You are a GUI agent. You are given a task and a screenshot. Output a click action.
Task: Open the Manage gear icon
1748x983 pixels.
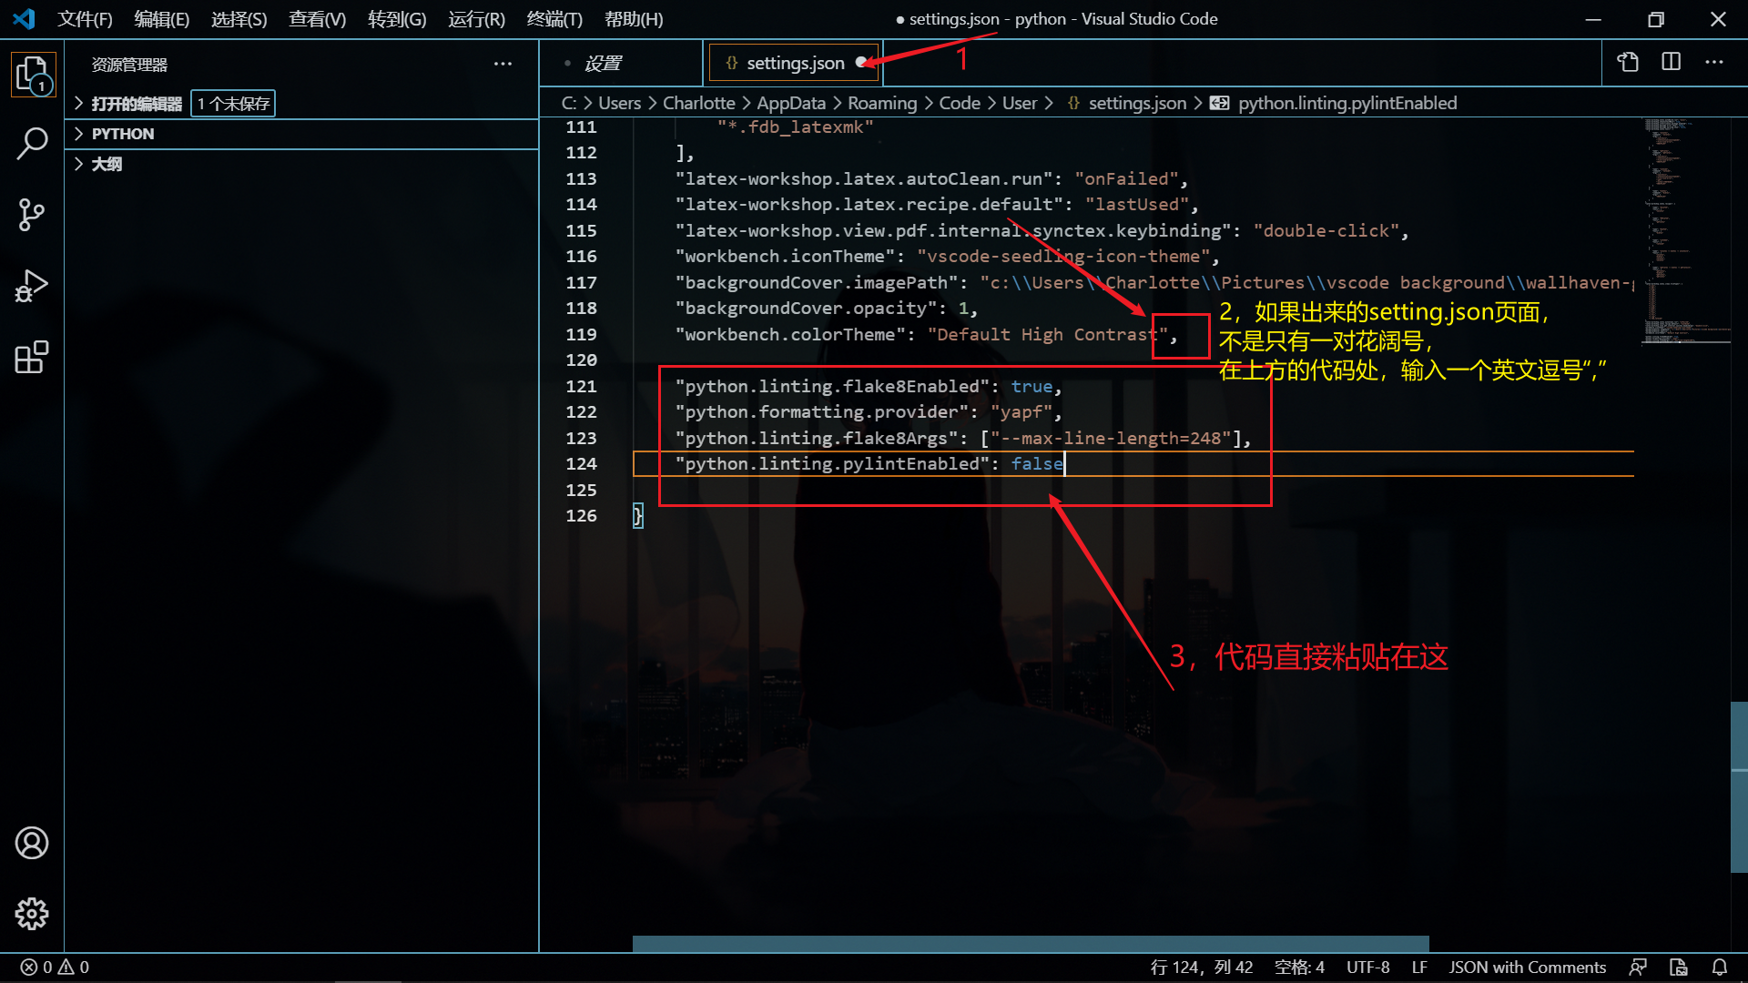coord(32,914)
